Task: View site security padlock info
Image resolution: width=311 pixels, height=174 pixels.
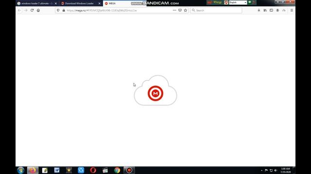Action: pos(64,10)
